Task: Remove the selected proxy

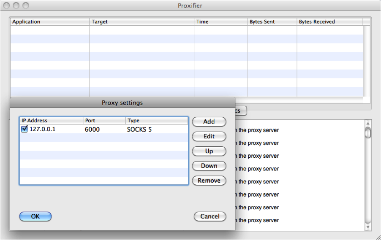Action: point(209,181)
